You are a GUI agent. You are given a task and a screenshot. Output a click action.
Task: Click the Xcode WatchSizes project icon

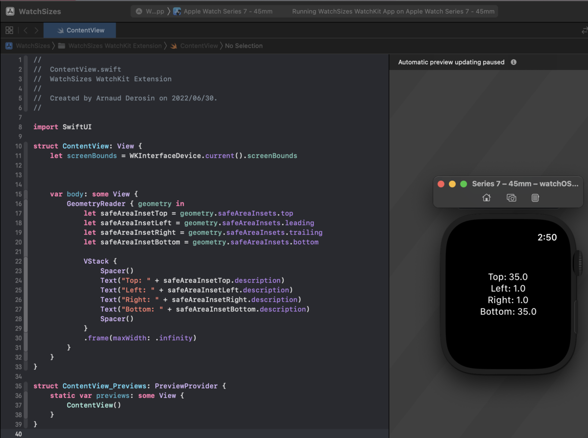pyautogui.click(x=10, y=11)
